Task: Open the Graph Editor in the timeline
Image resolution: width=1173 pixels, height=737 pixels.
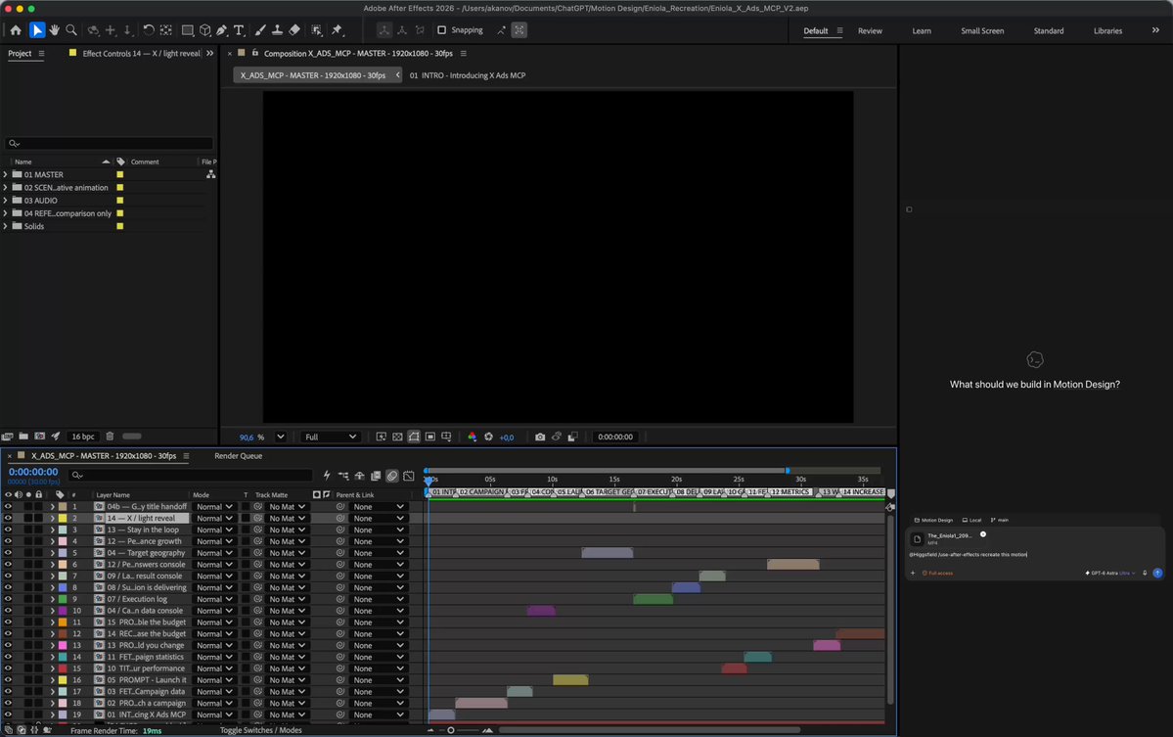Action: click(409, 476)
